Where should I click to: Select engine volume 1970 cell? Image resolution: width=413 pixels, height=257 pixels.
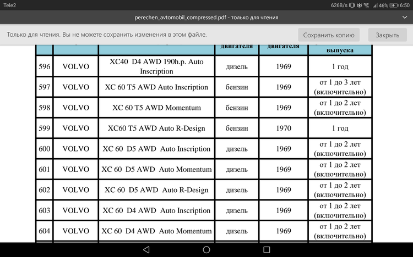point(284,128)
